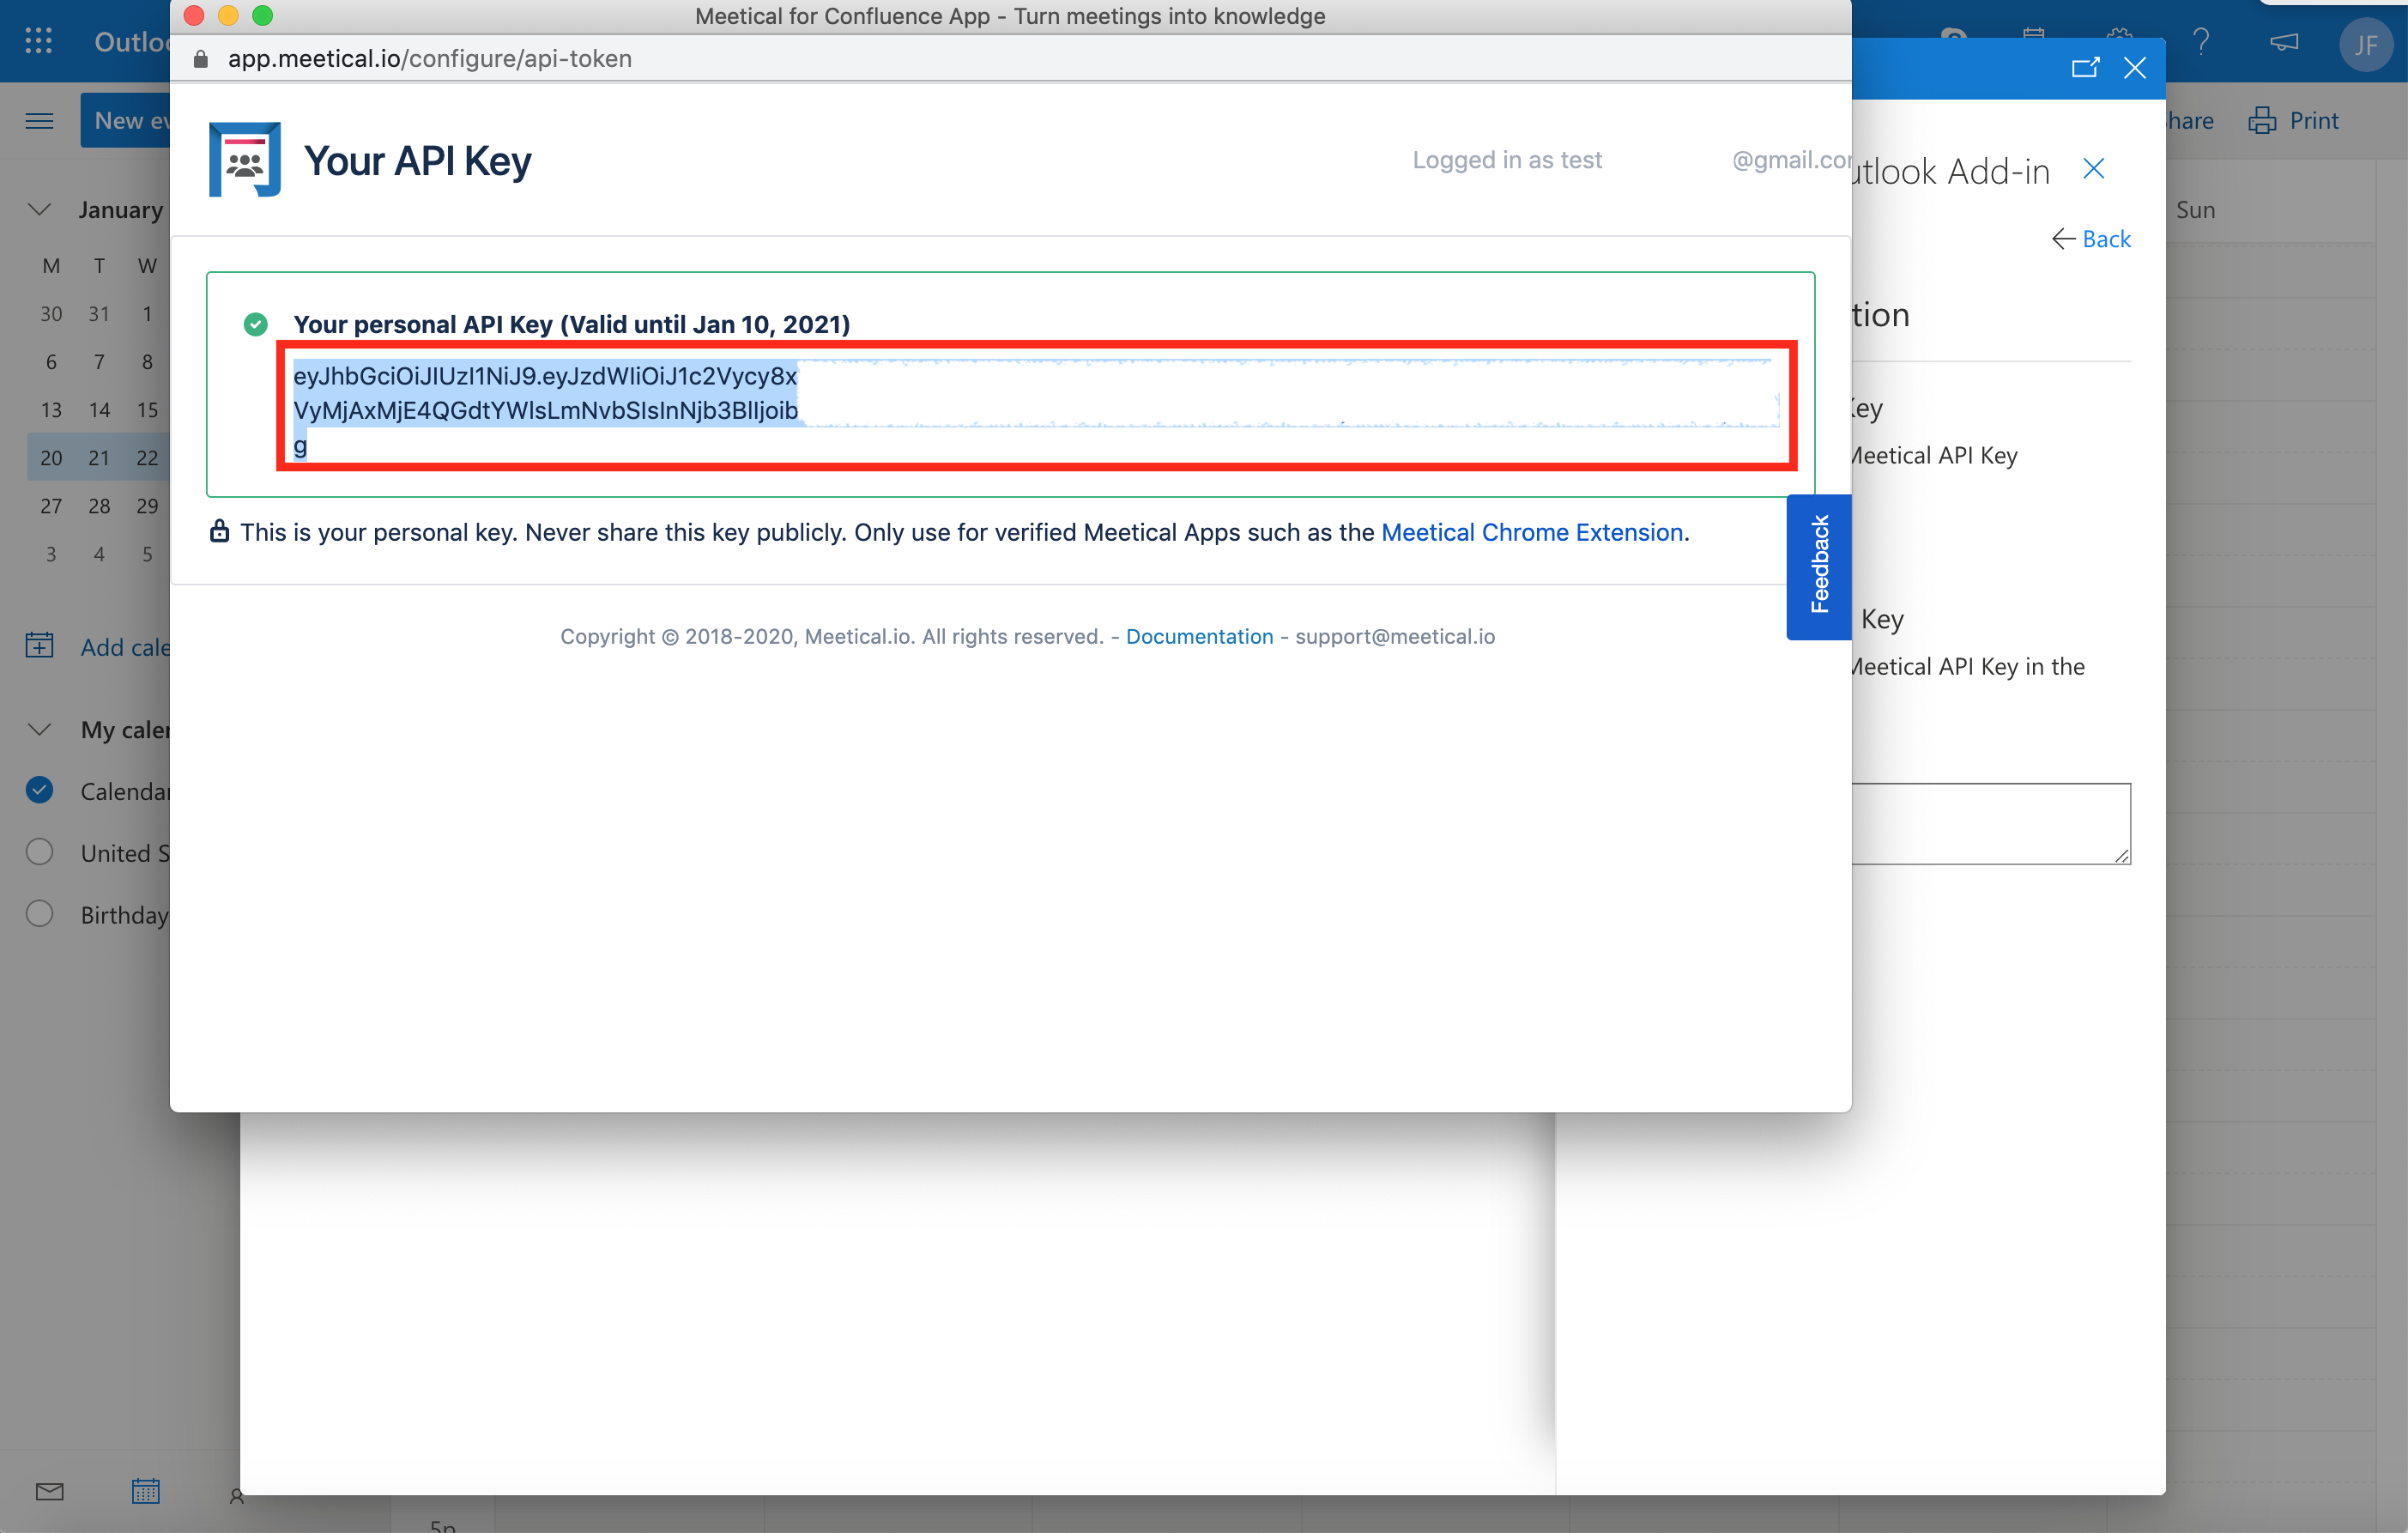Screen dimensions: 2408x1533
Task: Click the Print icon
Action: pos(2261,119)
